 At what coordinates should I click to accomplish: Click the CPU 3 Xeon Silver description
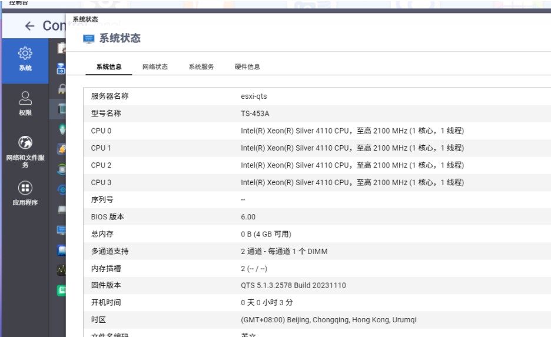point(352,182)
